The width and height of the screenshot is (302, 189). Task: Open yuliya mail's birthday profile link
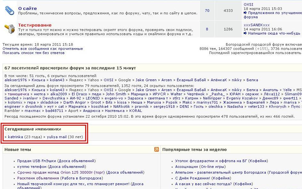pyautogui.click(x=57, y=137)
